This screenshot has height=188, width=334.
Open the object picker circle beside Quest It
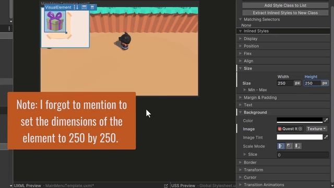pos(300,129)
